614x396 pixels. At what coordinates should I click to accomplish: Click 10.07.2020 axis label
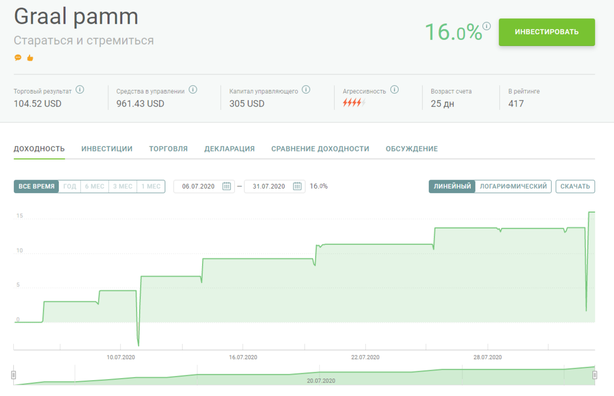pos(121,357)
